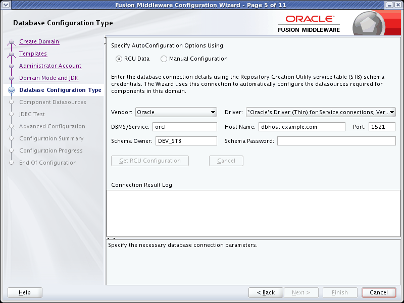Click the Configuration Summary step
Screen dimensions: 404x303
point(52,138)
